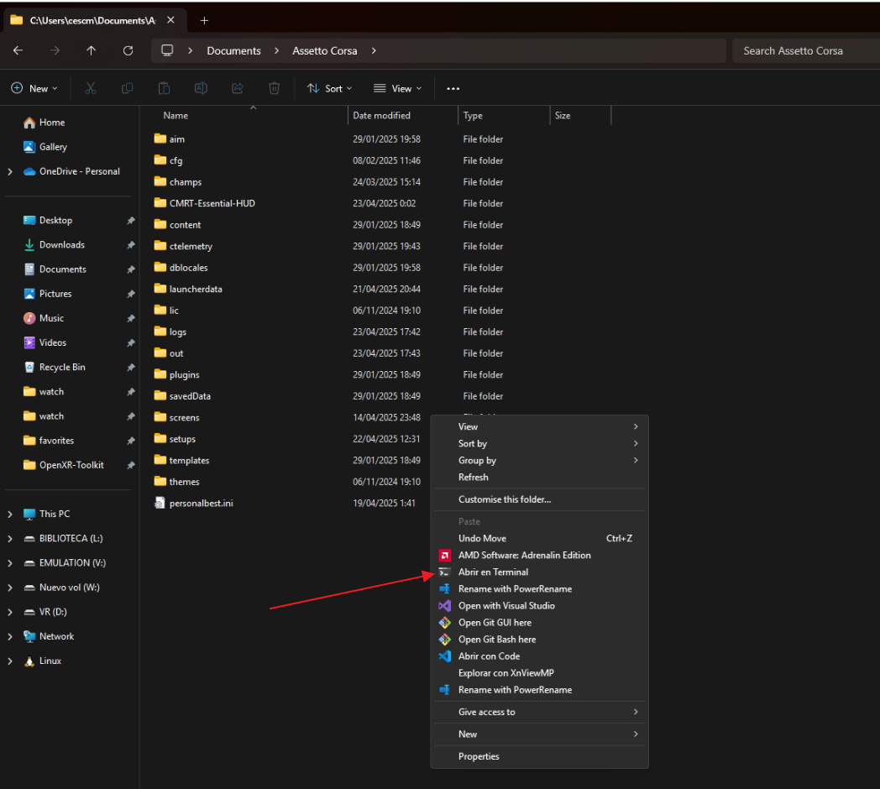Click the Cut scissors icon in toolbar

pyautogui.click(x=91, y=88)
